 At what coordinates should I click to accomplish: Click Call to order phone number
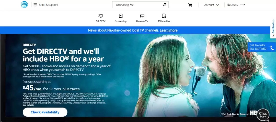pyautogui.click(x=258, y=49)
